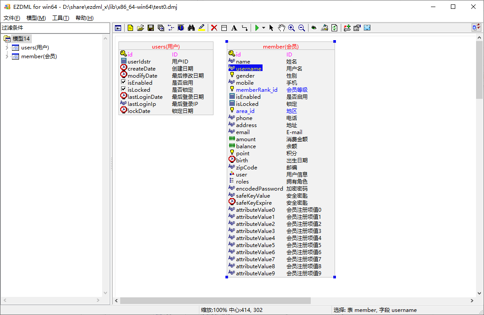Select member(会员) in the model tree
484x315 pixels.
pyautogui.click(x=39, y=56)
